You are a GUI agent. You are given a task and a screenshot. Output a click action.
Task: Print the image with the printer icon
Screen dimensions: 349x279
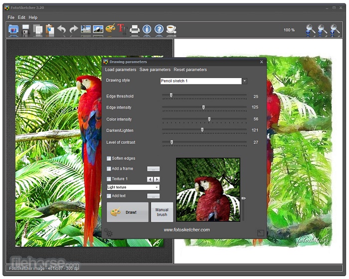coord(135,30)
